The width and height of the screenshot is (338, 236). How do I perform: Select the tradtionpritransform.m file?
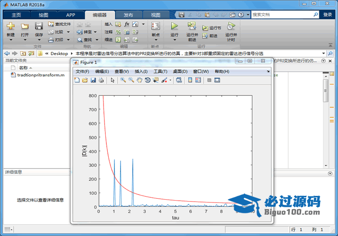coord(38,75)
